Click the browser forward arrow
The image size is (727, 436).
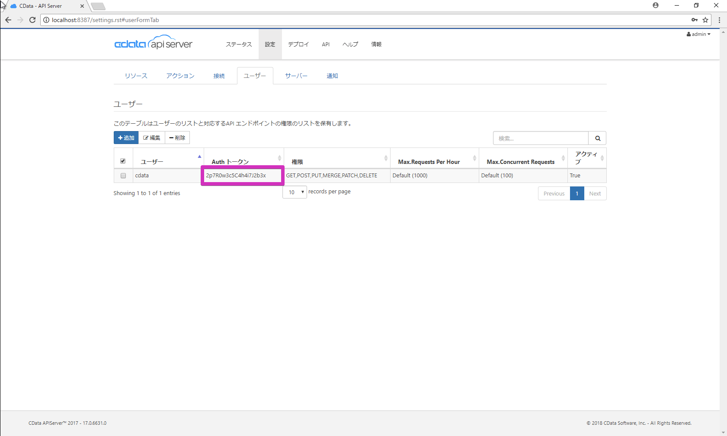point(20,20)
